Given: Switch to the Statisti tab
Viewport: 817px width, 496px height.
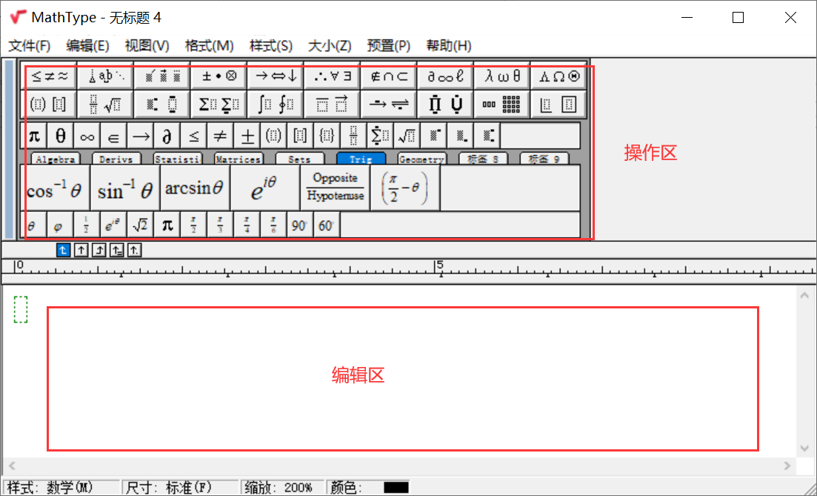Looking at the screenshot, I should point(177,159).
